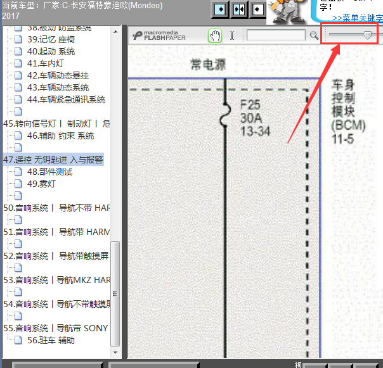Screen dimensions: 383x368
Task: Click the zoom slider handle
Action: click(367, 35)
